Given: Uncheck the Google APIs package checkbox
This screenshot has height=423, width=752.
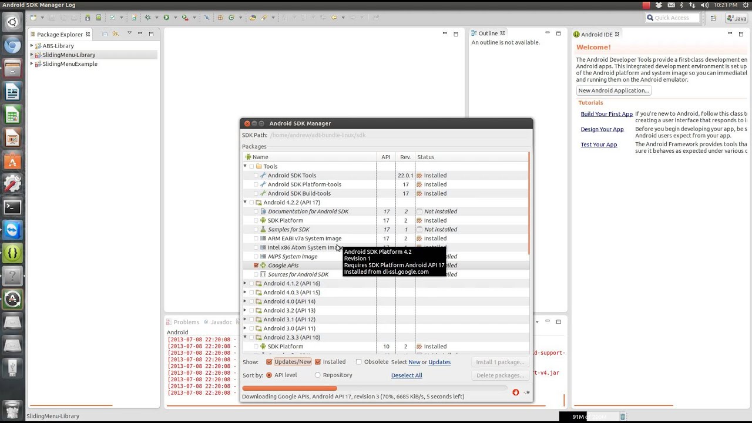Looking at the screenshot, I should point(256,266).
